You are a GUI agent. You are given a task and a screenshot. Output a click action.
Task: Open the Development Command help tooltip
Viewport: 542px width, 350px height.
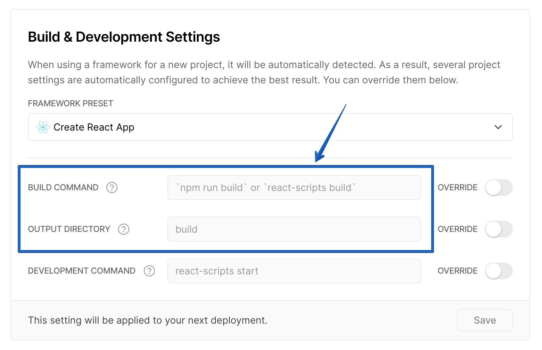[149, 271]
